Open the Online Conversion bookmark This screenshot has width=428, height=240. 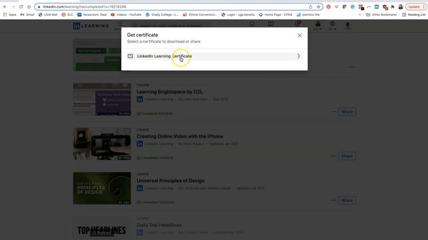(x=200, y=15)
